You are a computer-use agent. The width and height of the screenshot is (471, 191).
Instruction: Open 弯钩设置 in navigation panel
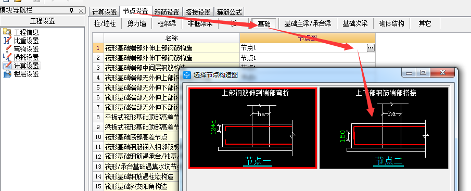(x=26, y=49)
